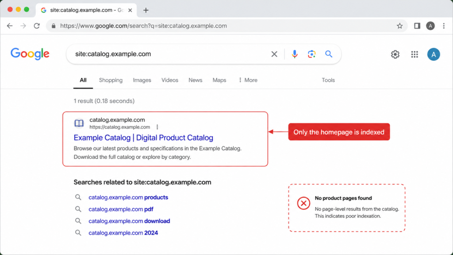Search catalog.example.com pdf suggestion
Screen dimensions: 453x255
pyautogui.click(x=121, y=209)
